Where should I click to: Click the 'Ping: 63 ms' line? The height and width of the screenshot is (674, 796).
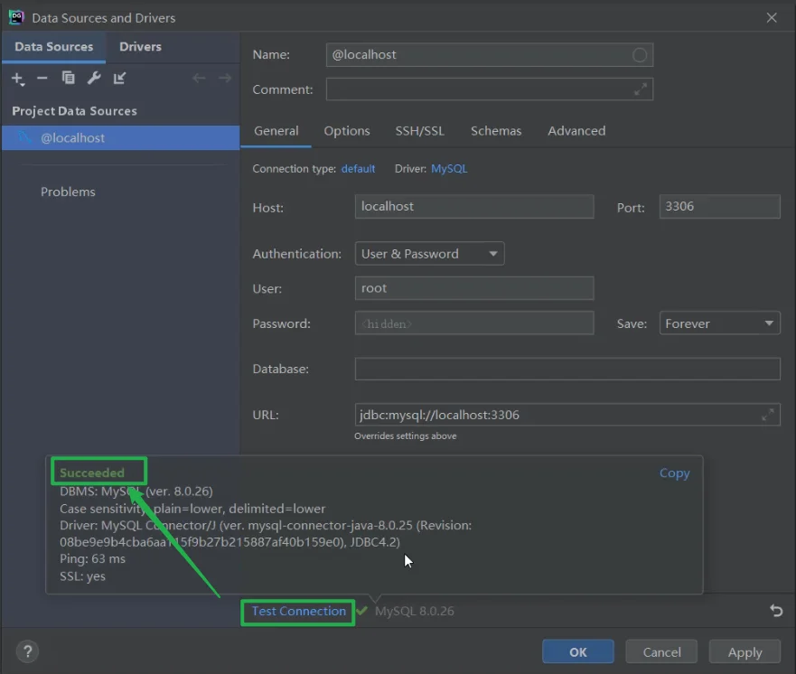click(x=92, y=558)
